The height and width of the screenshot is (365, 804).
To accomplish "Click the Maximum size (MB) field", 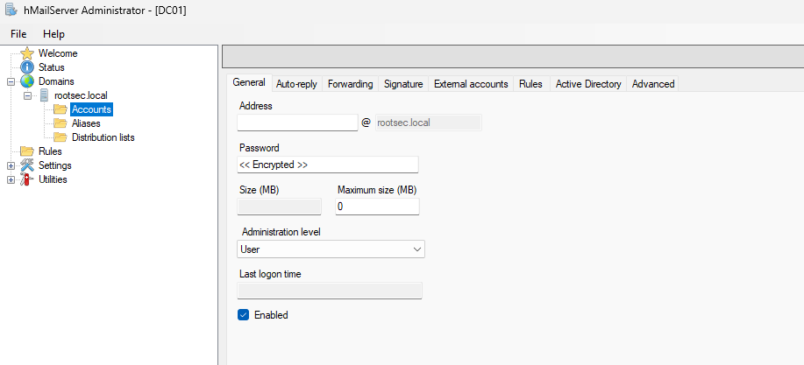I will 377,207.
